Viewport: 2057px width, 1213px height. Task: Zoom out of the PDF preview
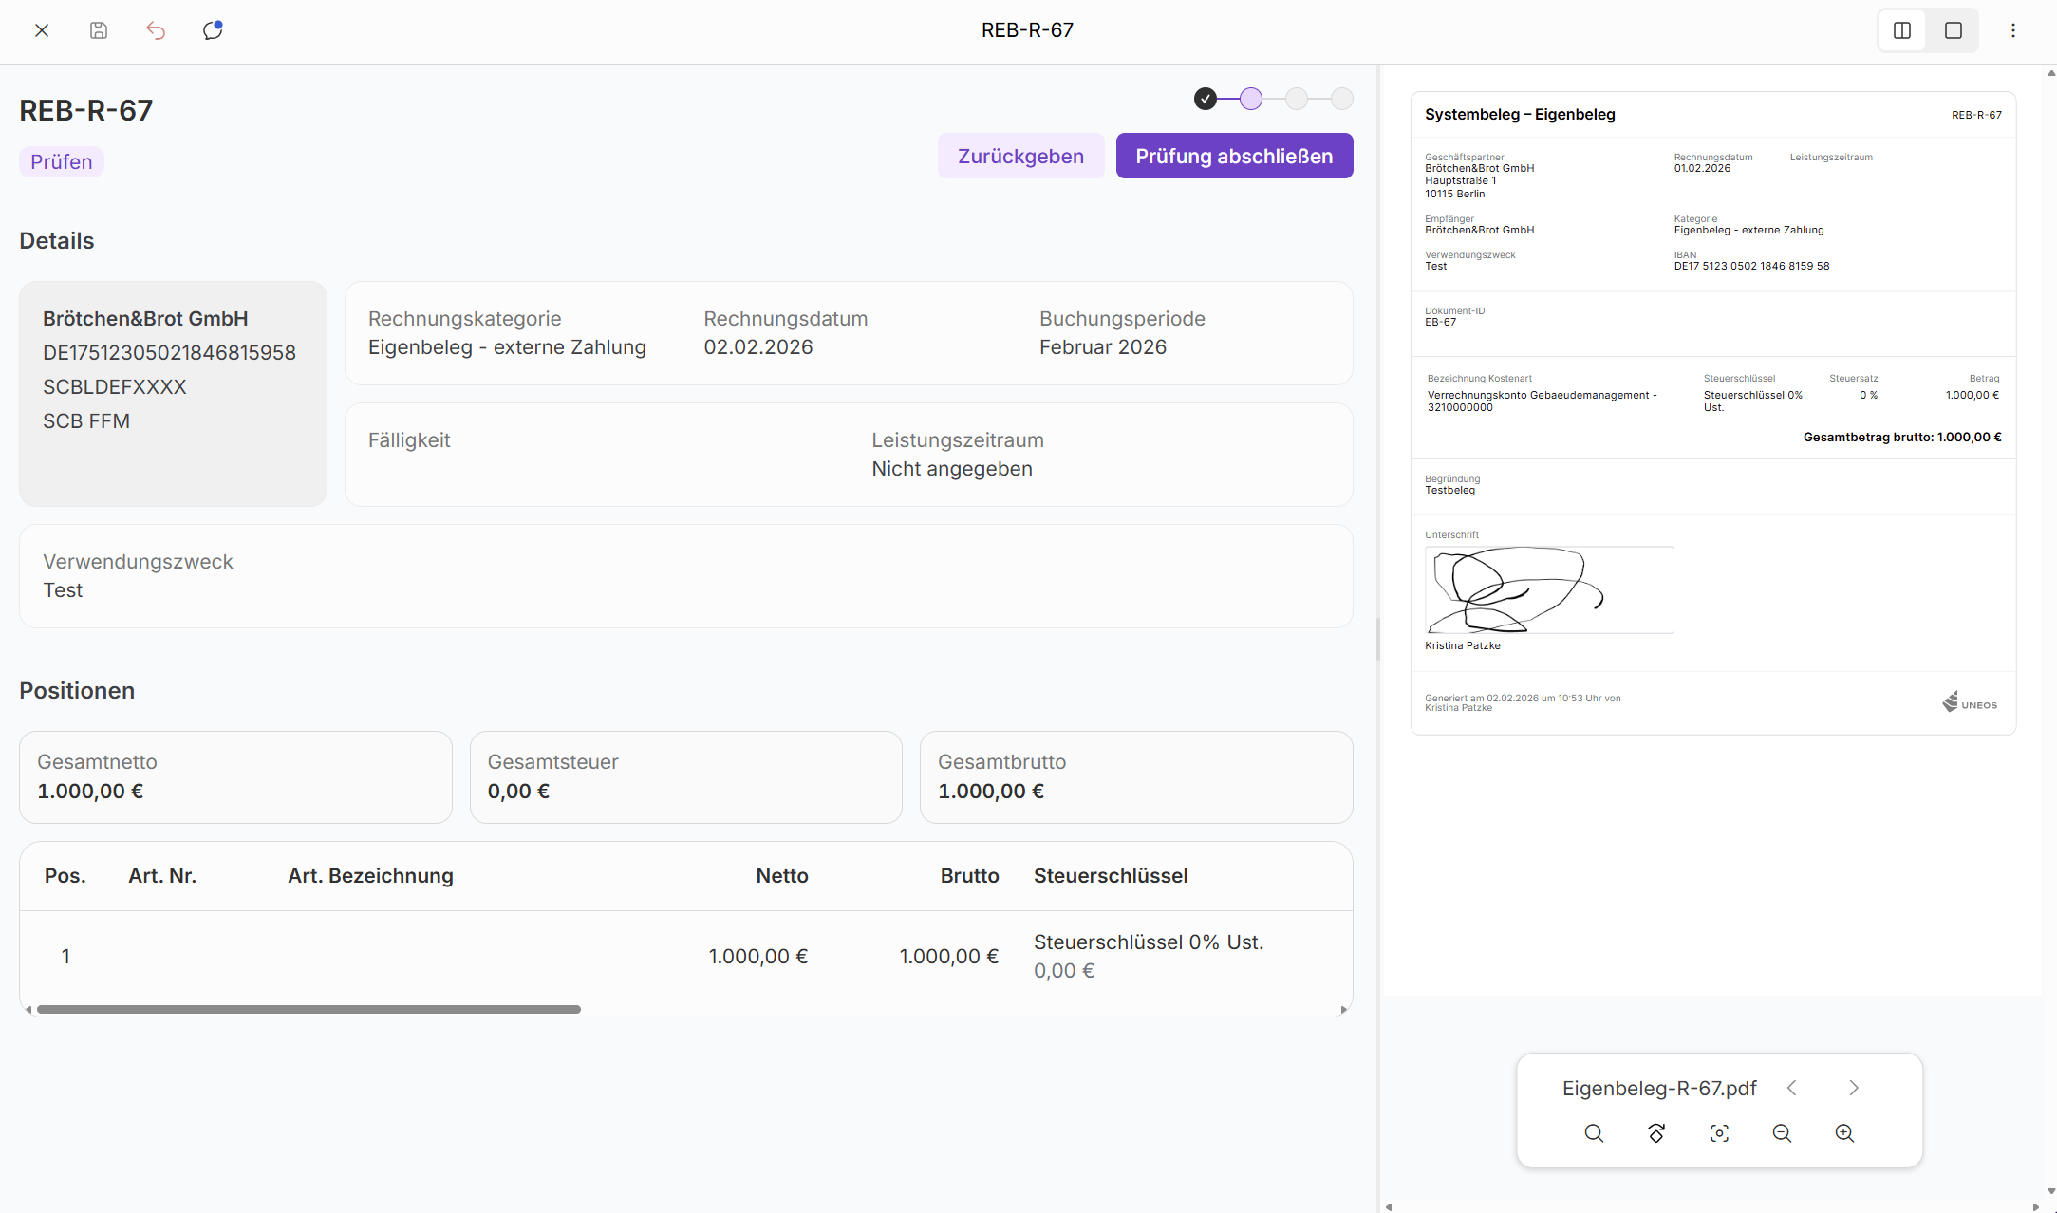coord(1782,1132)
